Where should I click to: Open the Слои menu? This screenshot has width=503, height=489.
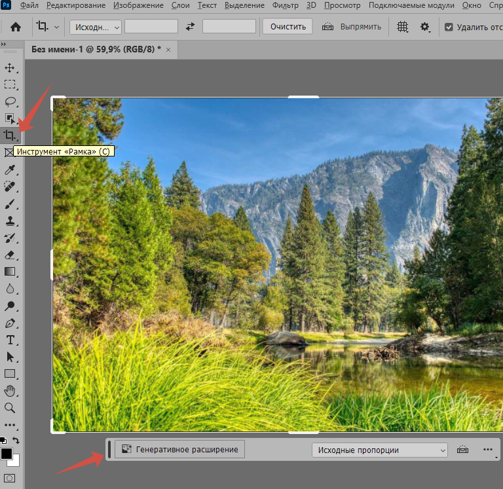pos(180,5)
